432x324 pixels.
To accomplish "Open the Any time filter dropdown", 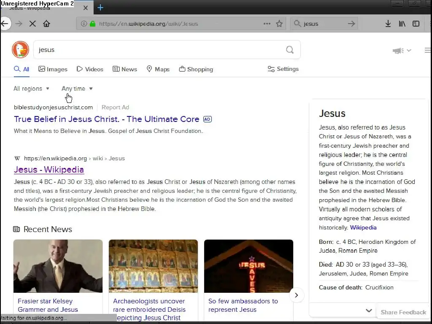I will 77,89.
